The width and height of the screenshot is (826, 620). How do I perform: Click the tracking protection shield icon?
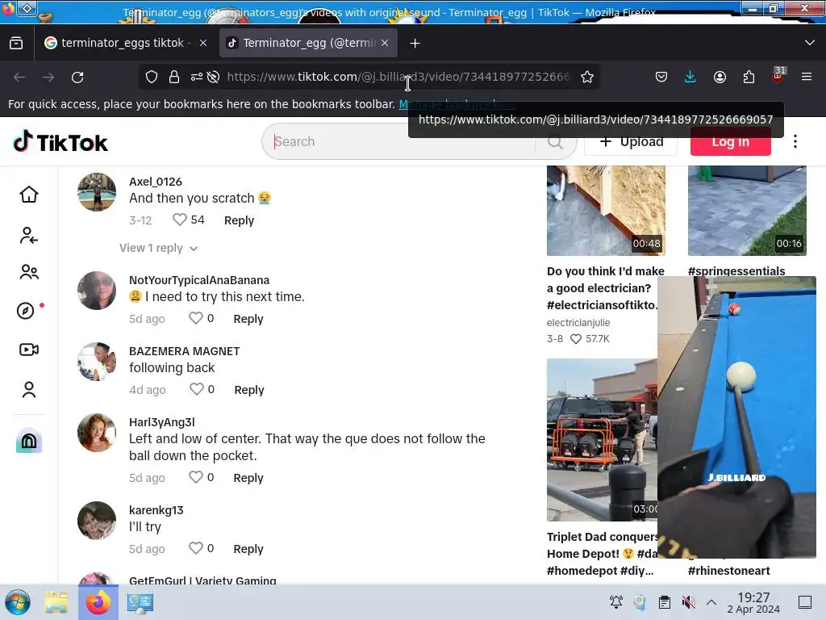pyautogui.click(x=152, y=77)
